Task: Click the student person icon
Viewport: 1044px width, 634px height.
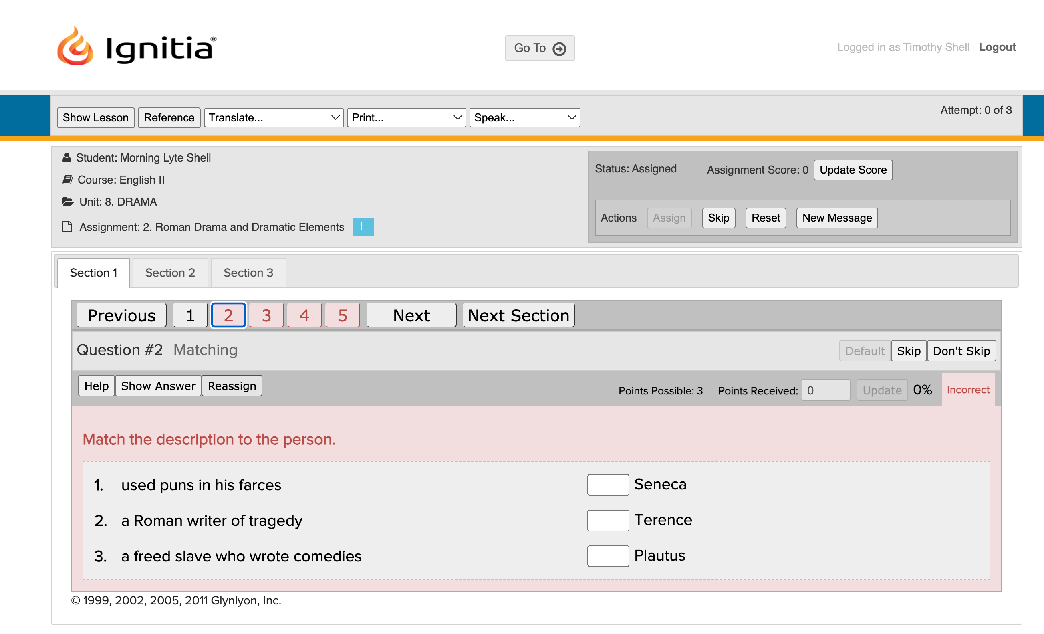Action: point(67,157)
